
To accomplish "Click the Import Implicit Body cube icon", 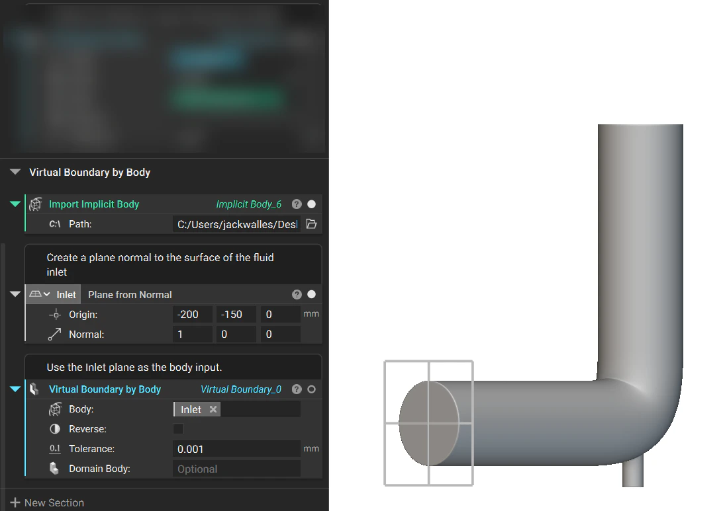I will click(35, 204).
